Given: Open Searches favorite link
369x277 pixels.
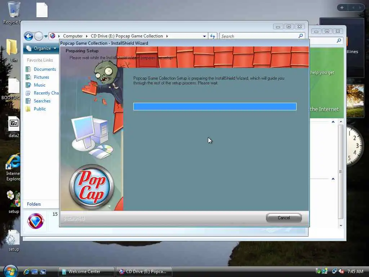Looking at the screenshot, I should [x=42, y=101].
